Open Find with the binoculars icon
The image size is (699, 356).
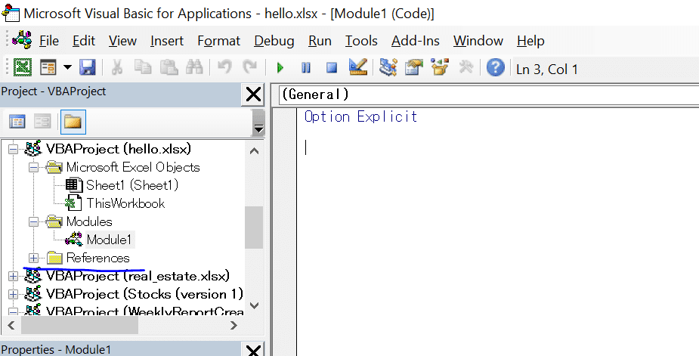click(194, 68)
